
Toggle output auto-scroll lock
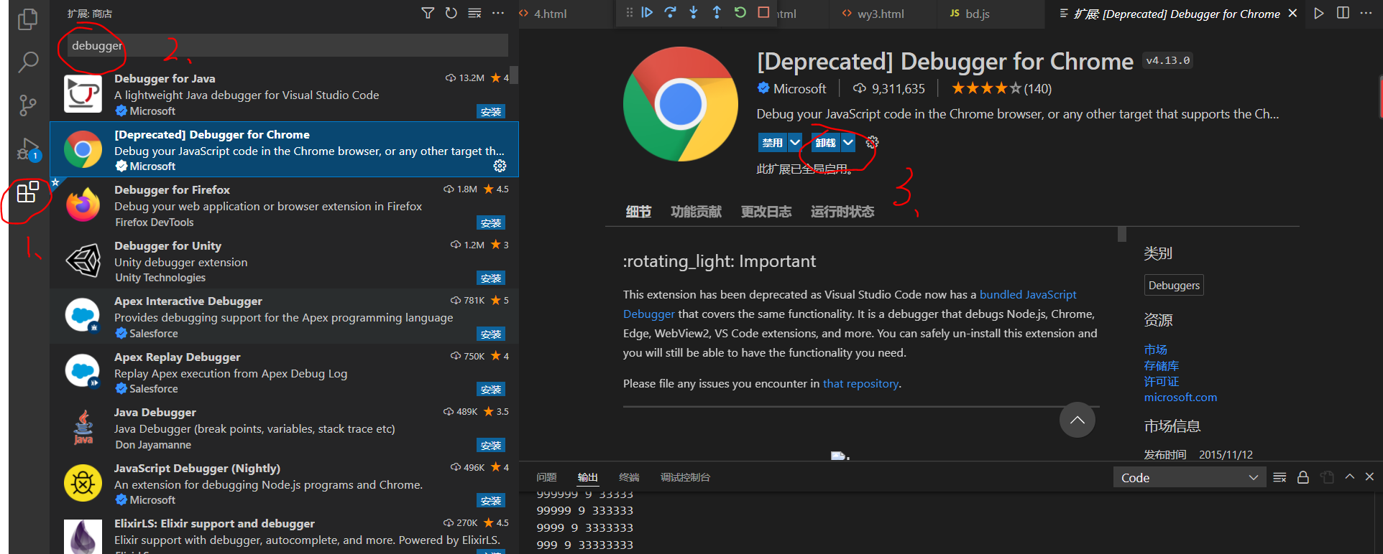pyautogui.click(x=1302, y=477)
